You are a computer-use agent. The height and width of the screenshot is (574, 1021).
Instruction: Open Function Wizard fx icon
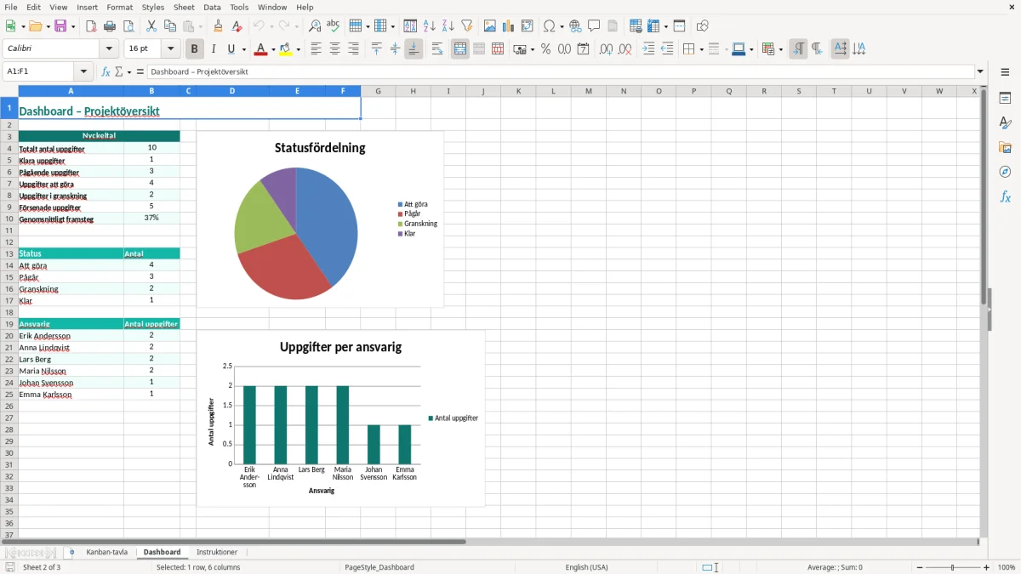(x=106, y=72)
